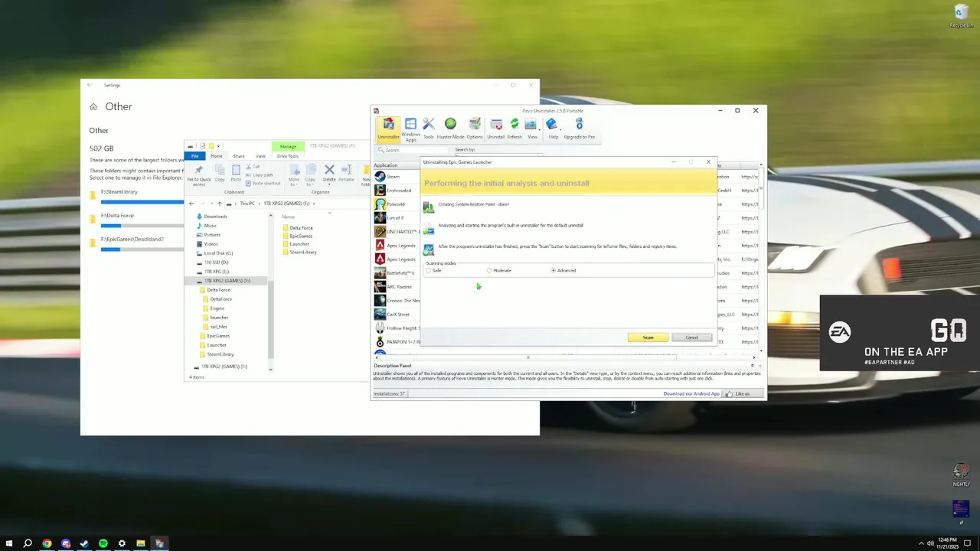
Task: Open the Tools section in Revo
Action: [x=429, y=129]
